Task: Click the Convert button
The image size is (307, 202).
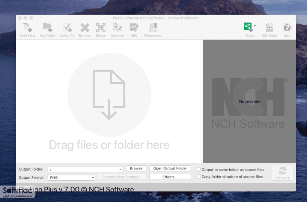Action: (x=282, y=173)
